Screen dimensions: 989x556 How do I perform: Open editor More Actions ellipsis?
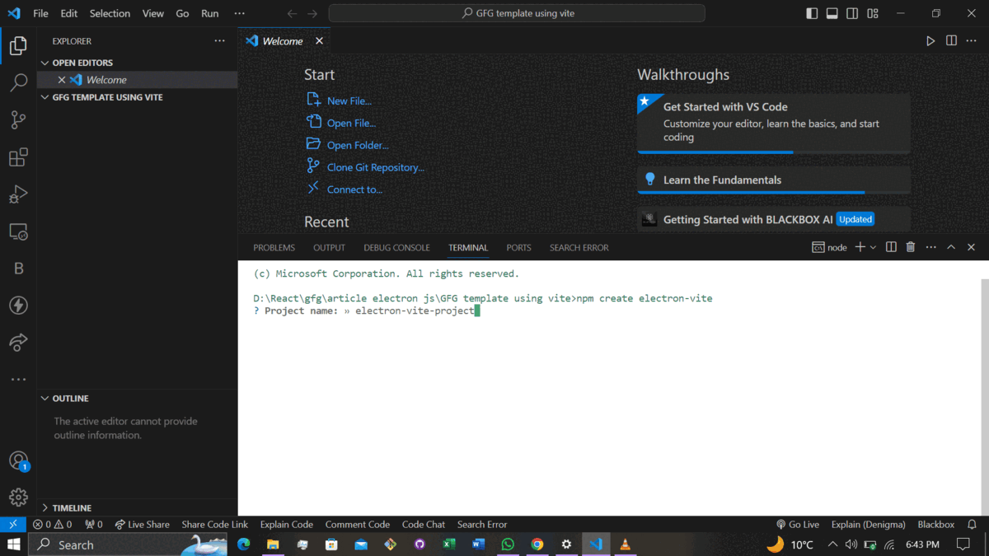click(972, 40)
